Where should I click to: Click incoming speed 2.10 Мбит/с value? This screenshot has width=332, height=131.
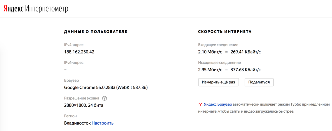[210, 52]
